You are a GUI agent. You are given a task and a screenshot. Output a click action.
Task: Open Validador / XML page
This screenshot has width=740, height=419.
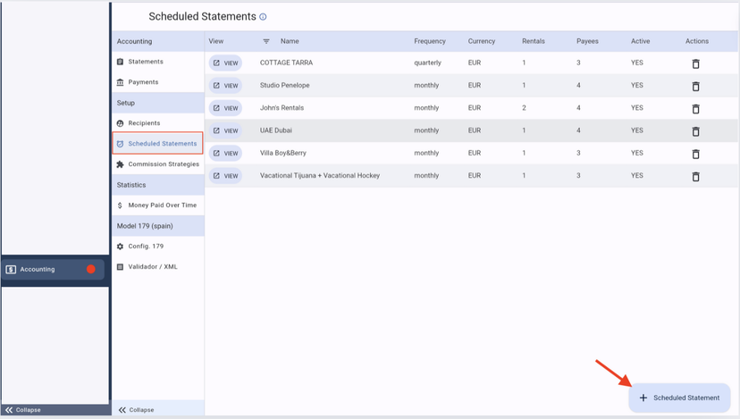153,267
